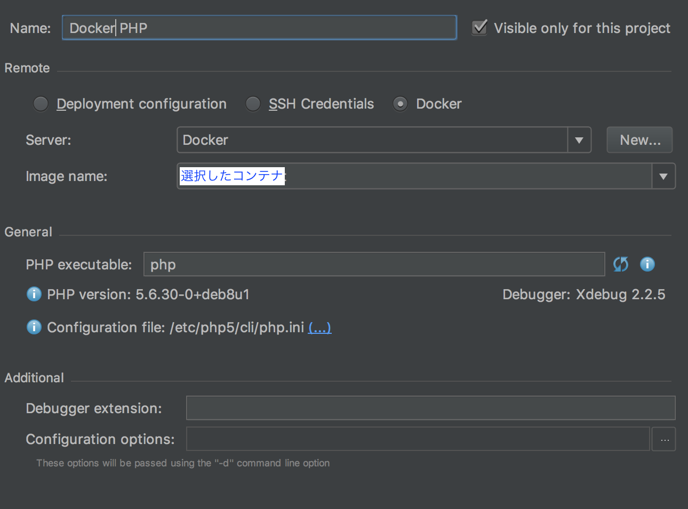Open Configuration options editor with ellipsis button

point(663,439)
